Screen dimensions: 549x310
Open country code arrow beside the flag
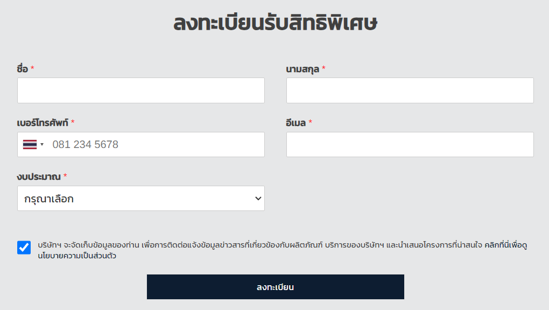pos(42,144)
